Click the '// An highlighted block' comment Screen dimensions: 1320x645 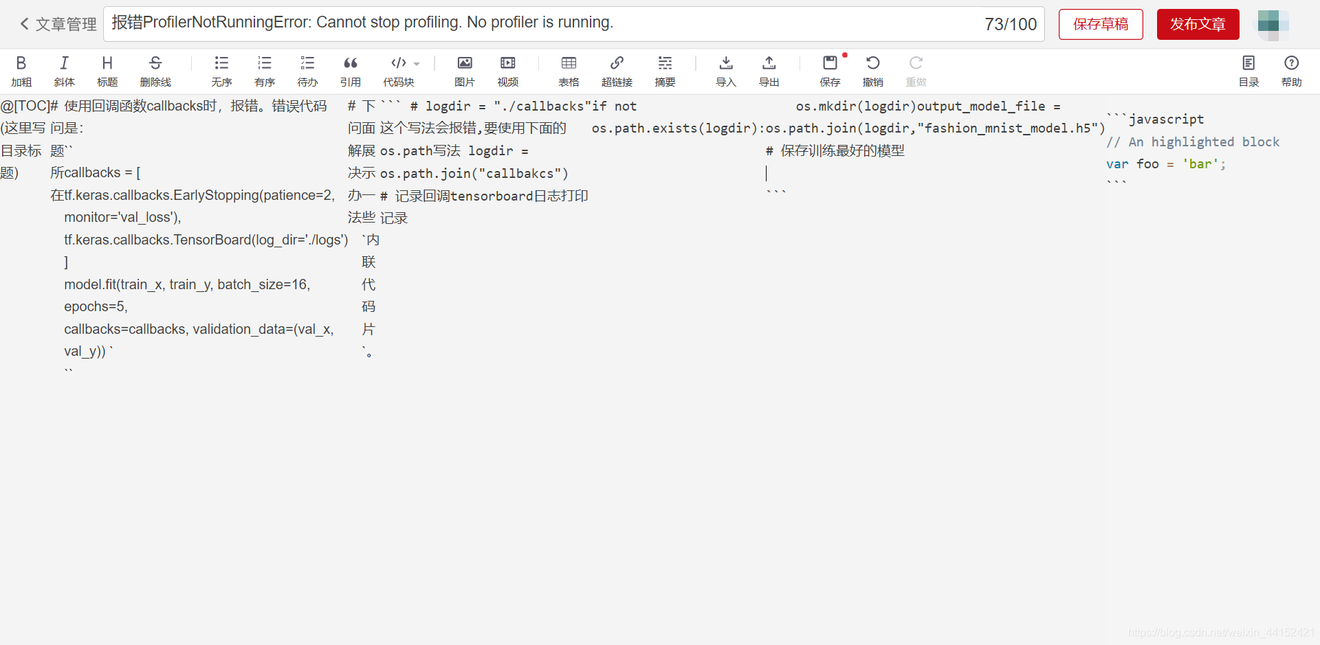pyautogui.click(x=1193, y=142)
